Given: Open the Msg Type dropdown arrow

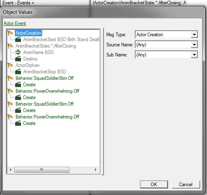Looking at the screenshot, I should [x=194, y=35].
